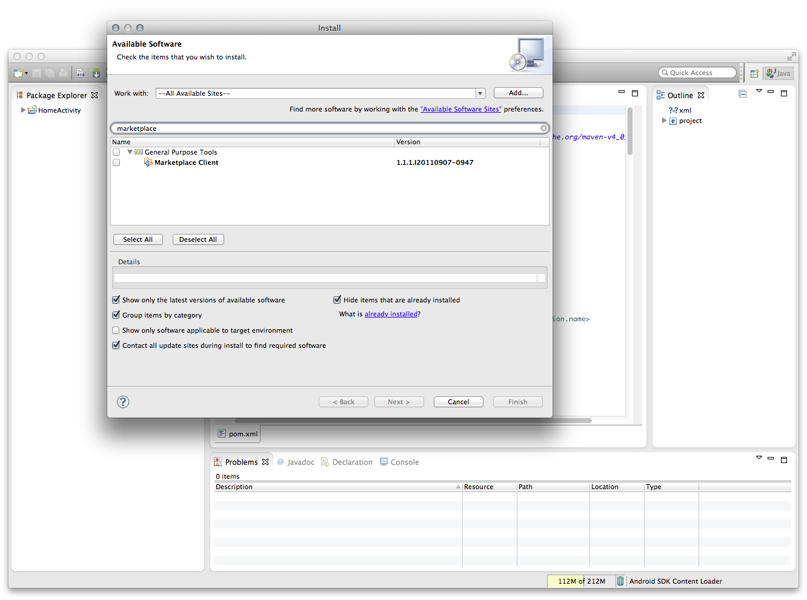Sort by the Name column header
The width and height of the screenshot is (807, 600).
click(x=253, y=142)
